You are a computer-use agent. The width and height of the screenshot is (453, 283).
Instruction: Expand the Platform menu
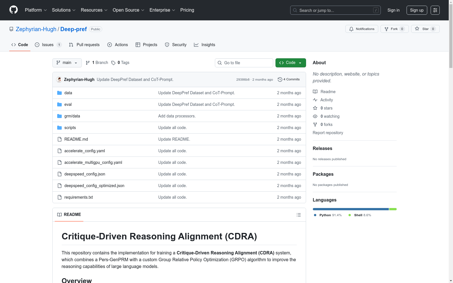[x=36, y=10]
